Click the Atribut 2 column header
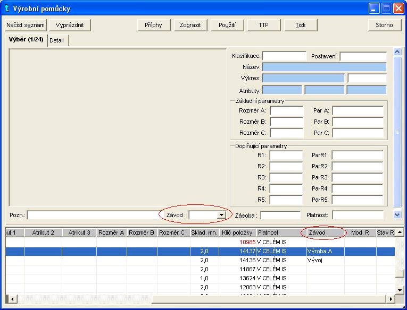The height and width of the screenshot is (310, 407). (x=43, y=232)
